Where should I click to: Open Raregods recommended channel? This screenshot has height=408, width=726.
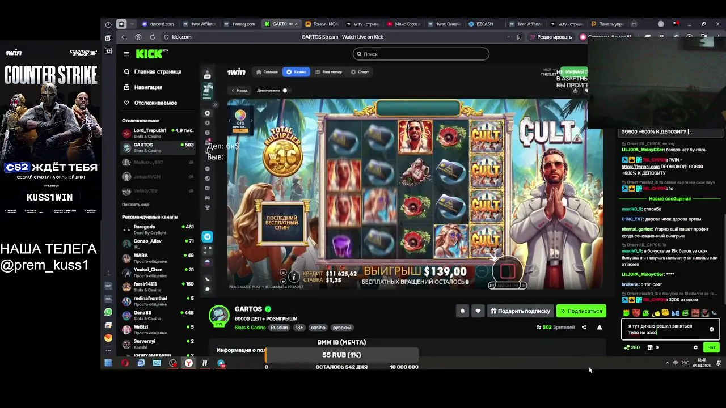[x=158, y=229]
